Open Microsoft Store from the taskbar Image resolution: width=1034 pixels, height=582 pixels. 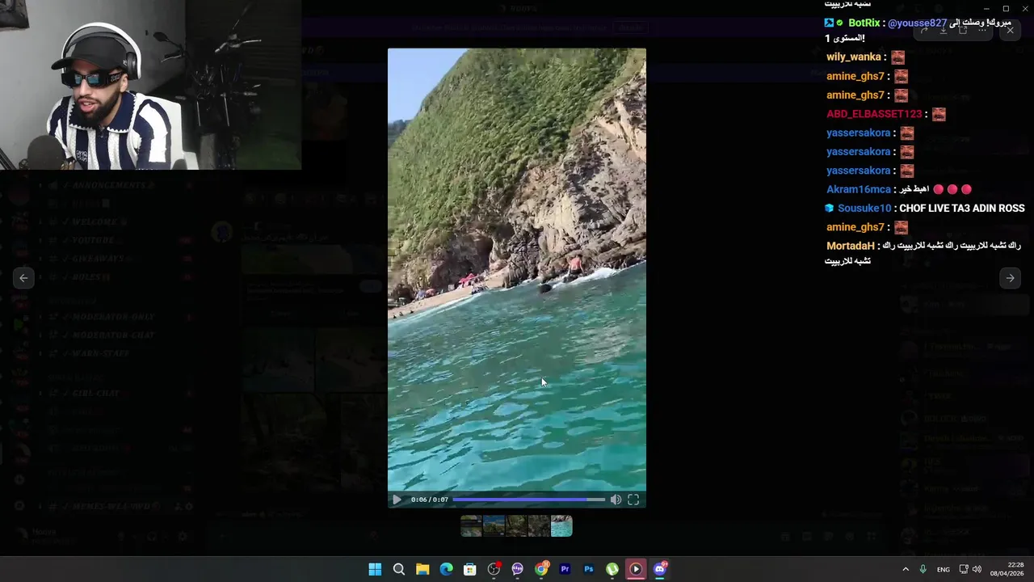point(469,569)
